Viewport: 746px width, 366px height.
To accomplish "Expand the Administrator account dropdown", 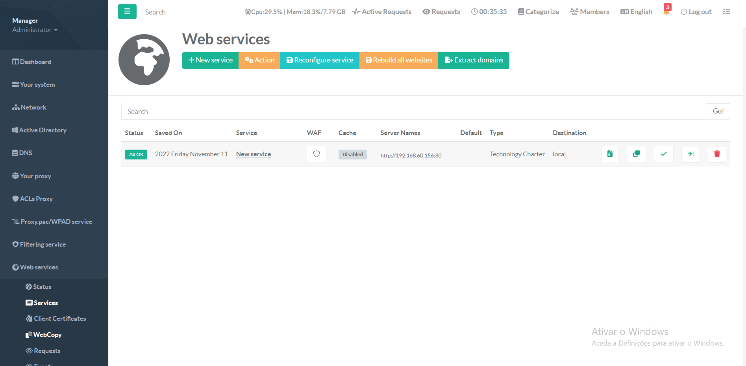I will [35, 29].
